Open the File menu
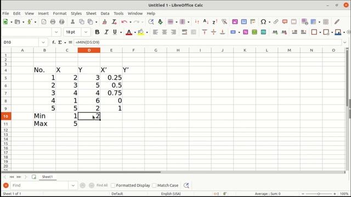 pos(5,13)
